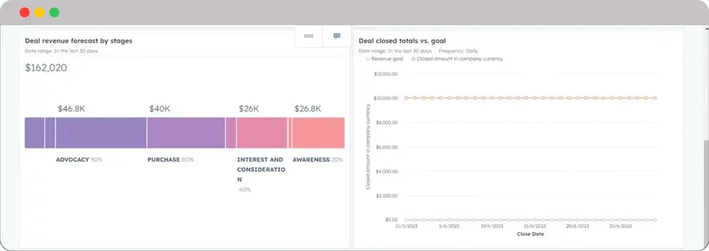Click the 31/5/2023 x-axis date

(x=406, y=226)
